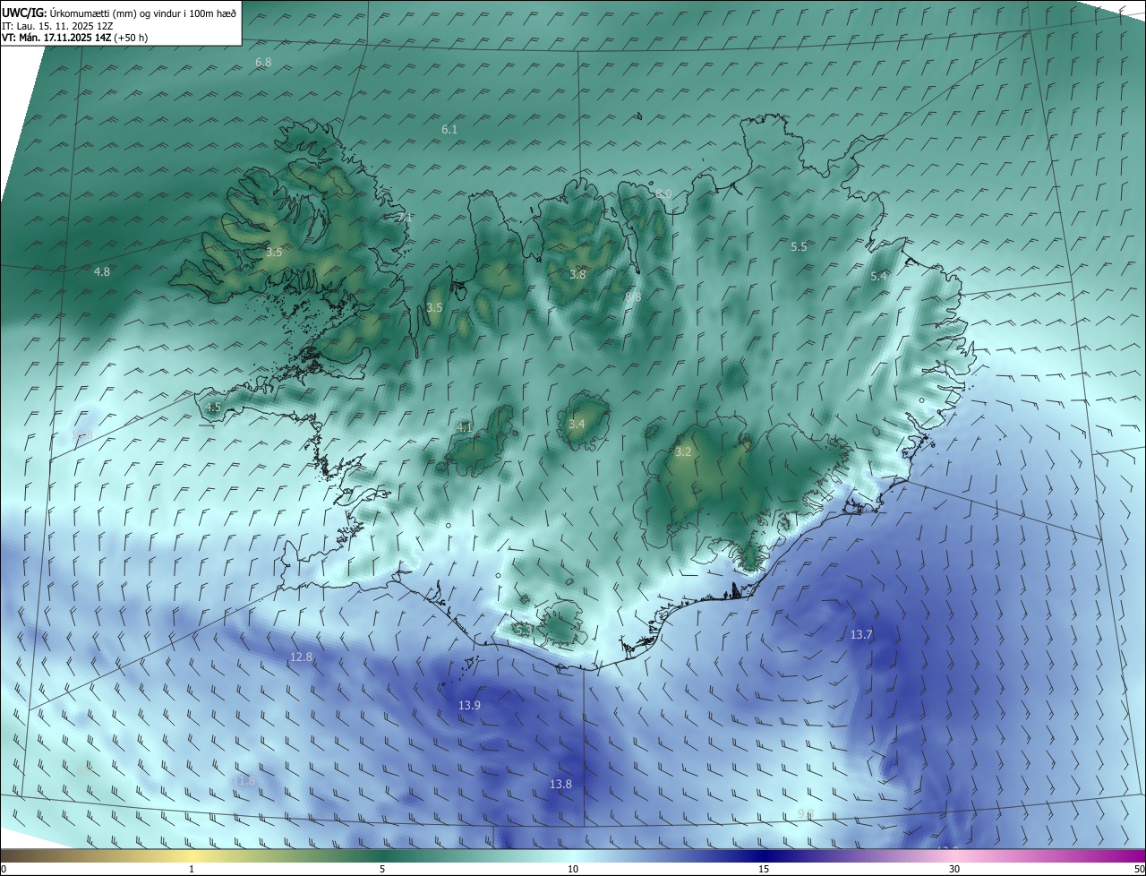
Task: Click the 6.1 value label north of Iceland
Action: (449, 130)
